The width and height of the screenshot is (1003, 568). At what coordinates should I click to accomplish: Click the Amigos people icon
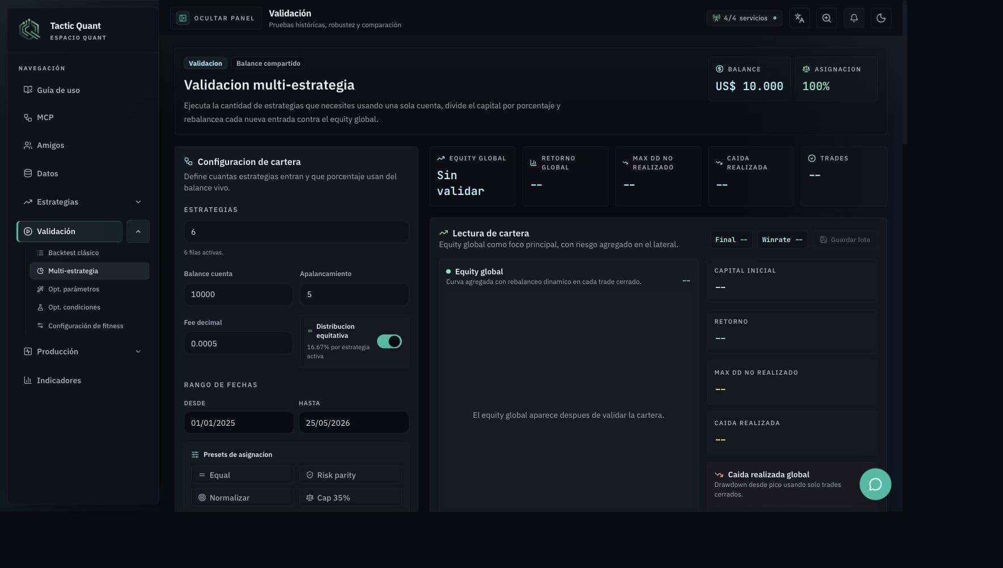tap(28, 145)
